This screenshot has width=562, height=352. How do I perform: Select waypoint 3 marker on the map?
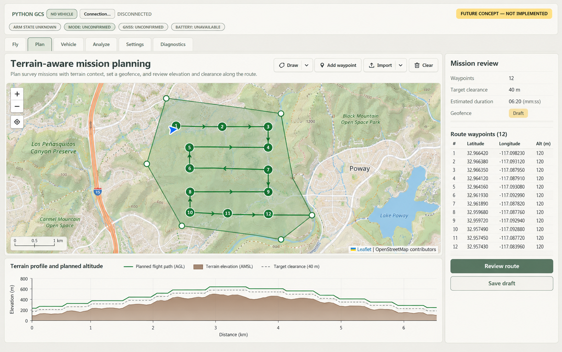tap(268, 127)
